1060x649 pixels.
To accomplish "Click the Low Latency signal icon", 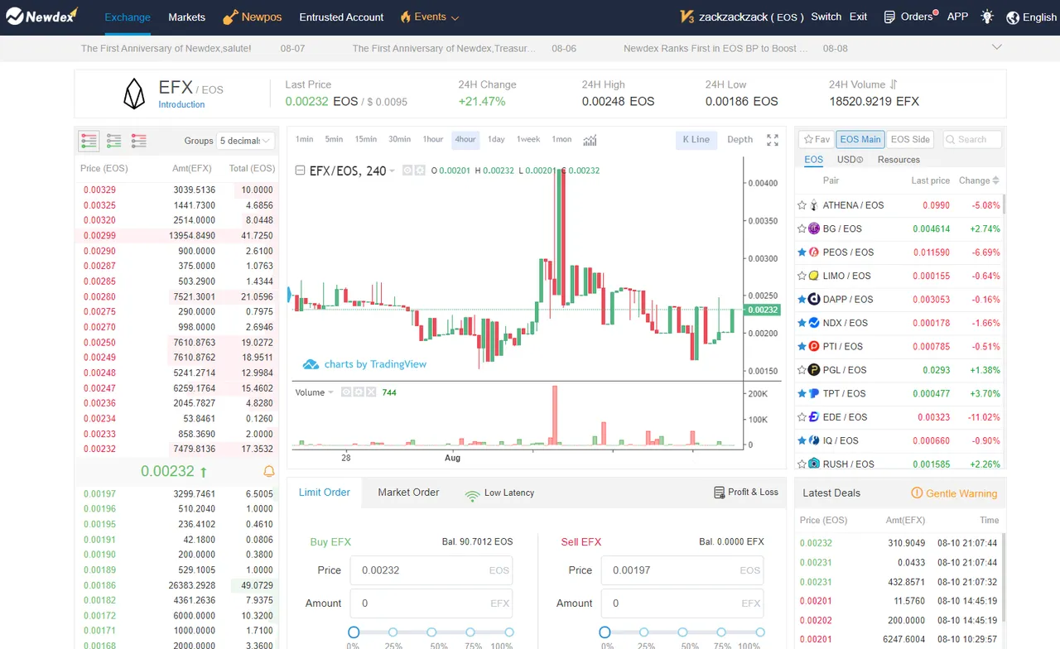I will (472, 494).
